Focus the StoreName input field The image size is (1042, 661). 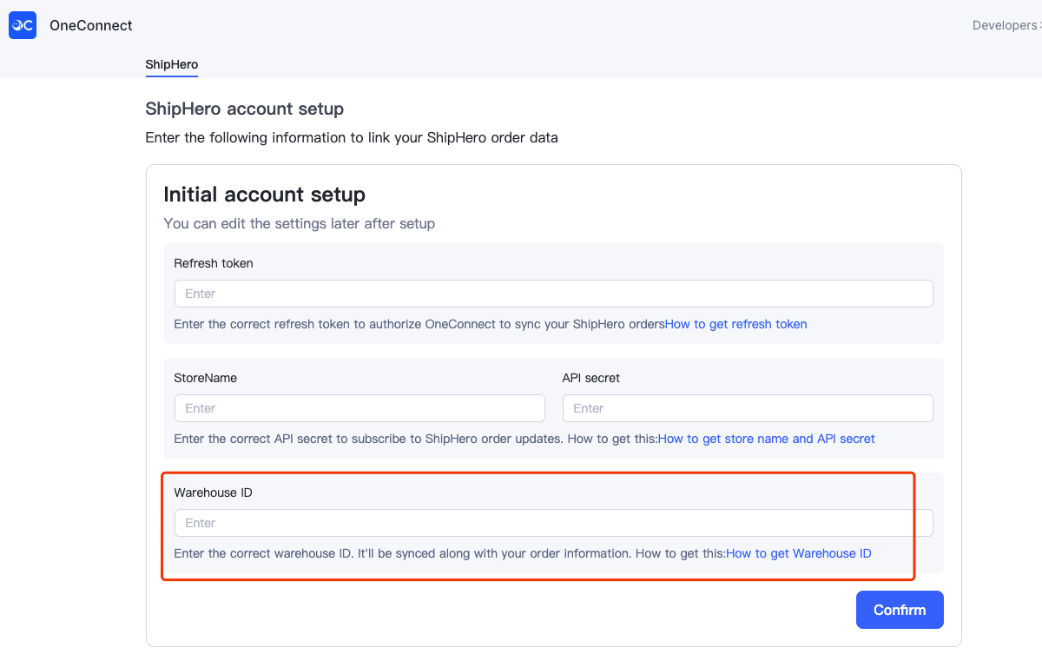[x=359, y=408]
